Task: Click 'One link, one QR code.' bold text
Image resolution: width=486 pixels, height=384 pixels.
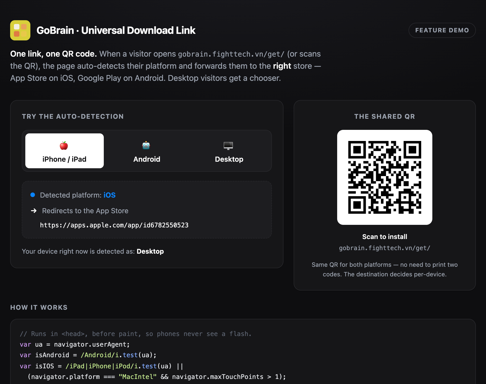Action: pyautogui.click(x=53, y=54)
